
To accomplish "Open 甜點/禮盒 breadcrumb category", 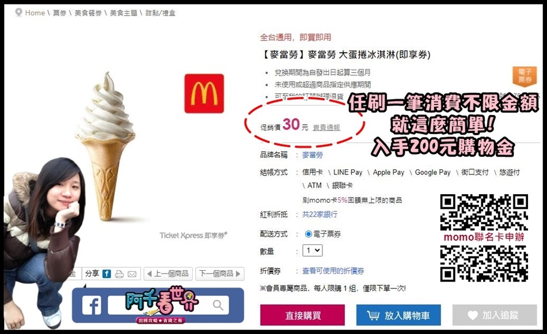I will click(x=161, y=13).
